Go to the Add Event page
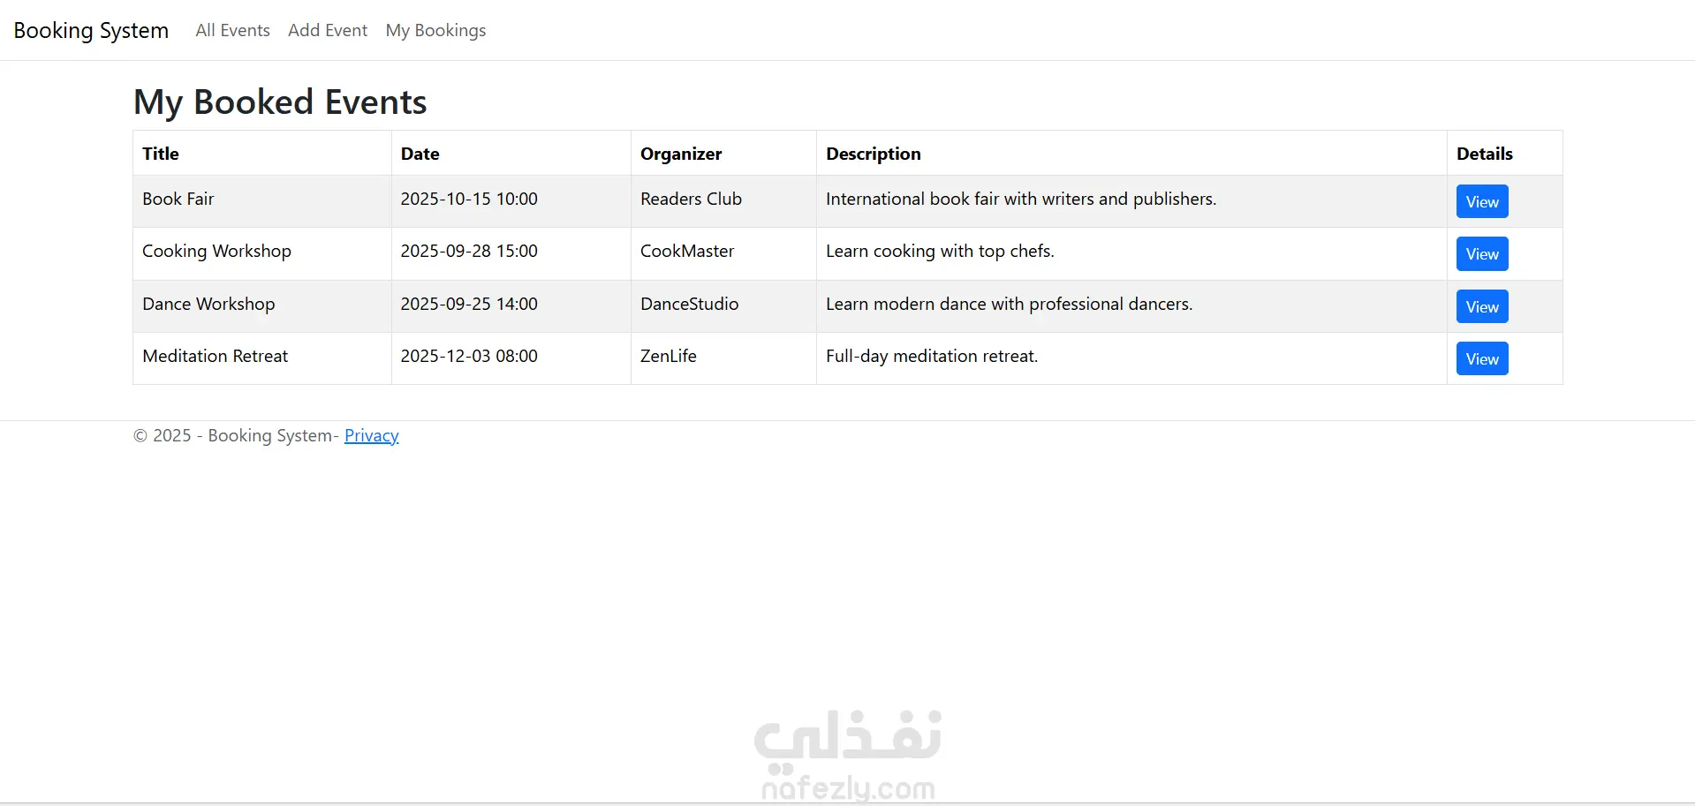The height and width of the screenshot is (806, 1695). coord(328,31)
